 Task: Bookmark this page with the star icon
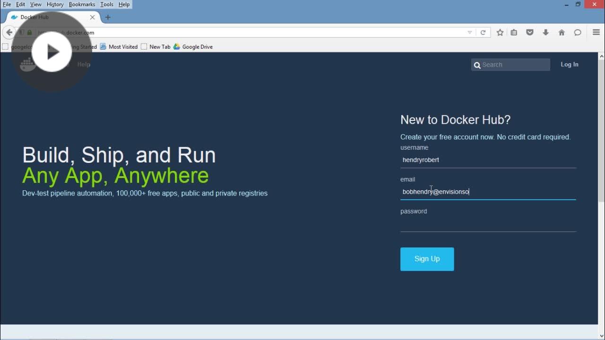point(500,33)
